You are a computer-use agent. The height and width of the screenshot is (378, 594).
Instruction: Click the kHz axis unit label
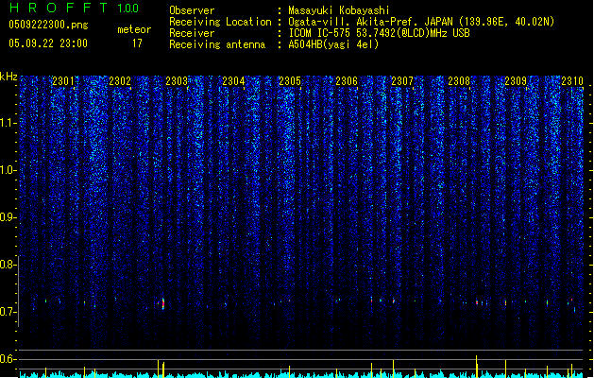point(8,77)
